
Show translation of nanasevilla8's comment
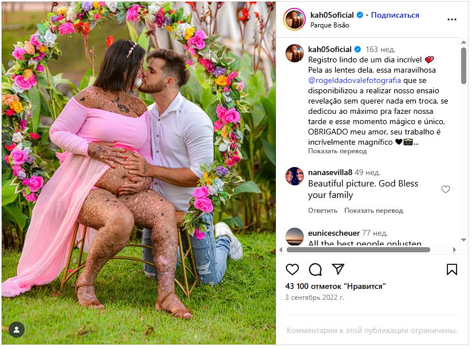[373, 211]
